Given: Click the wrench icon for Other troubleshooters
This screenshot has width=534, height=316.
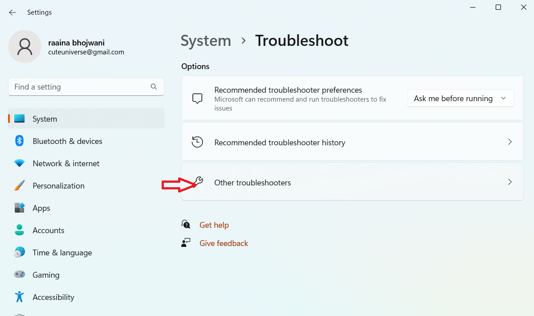Looking at the screenshot, I should [x=199, y=181].
